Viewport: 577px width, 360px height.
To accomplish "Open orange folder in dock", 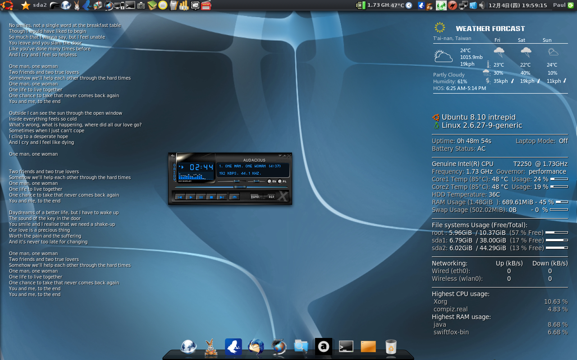I will point(368,346).
